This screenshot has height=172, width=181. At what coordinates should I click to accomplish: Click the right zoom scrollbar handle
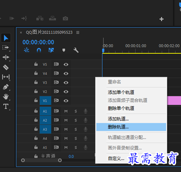(60, 160)
